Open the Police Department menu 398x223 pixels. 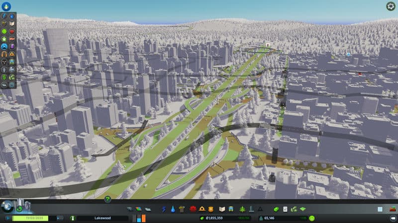(211, 210)
